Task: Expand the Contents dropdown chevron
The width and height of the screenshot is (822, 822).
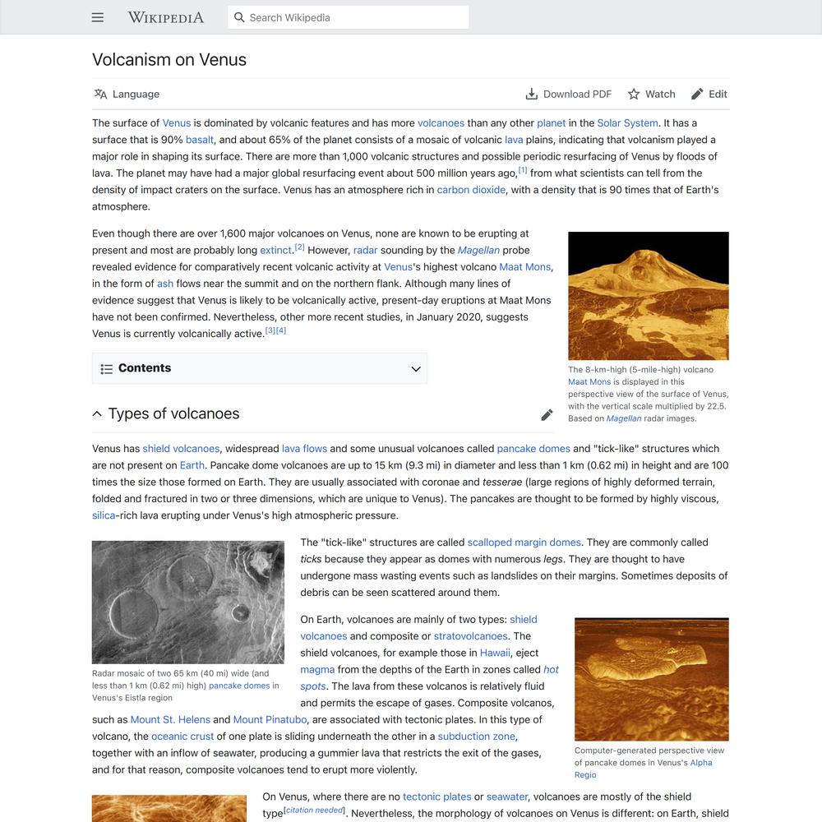Action: tap(416, 368)
